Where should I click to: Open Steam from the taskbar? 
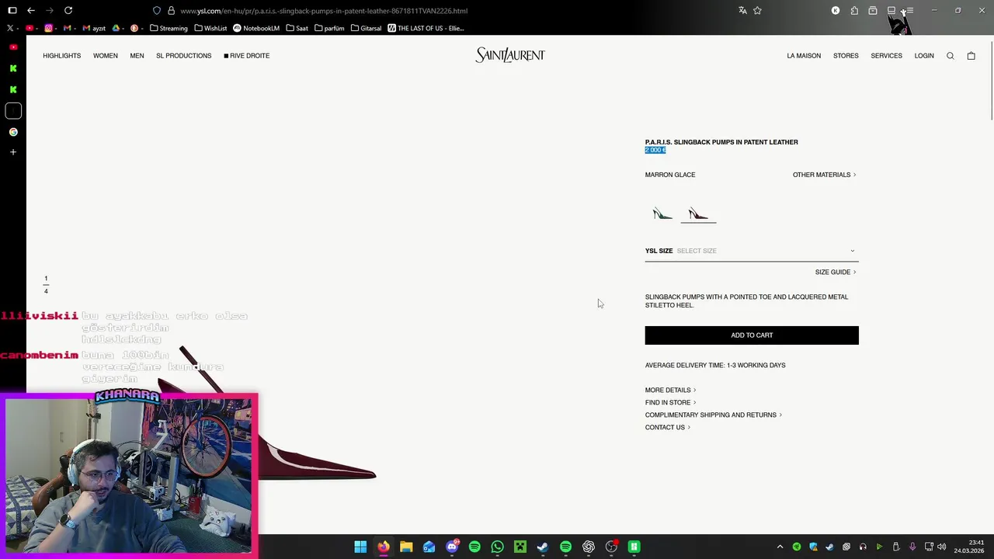point(543,547)
